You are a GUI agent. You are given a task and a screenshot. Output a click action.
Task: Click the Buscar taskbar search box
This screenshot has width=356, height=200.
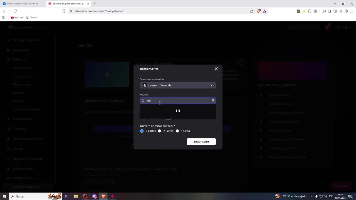pyautogui.click(x=36, y=196)
